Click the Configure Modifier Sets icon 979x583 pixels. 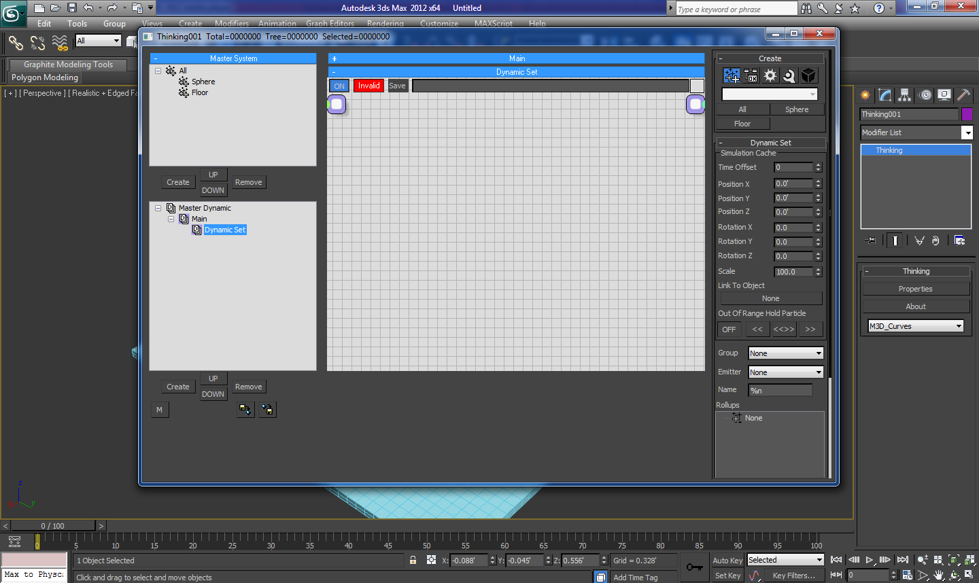coord(960,241)
